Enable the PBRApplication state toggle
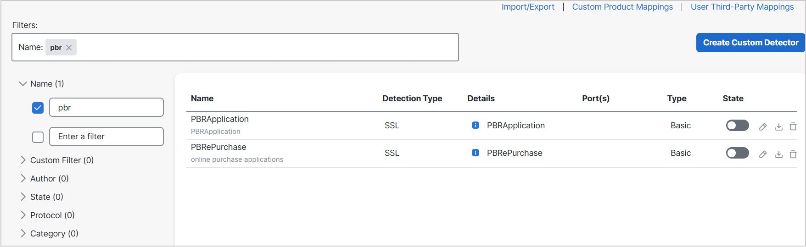Image resolution: width=806 pixels, height=247 pixels. [x=737, y=125]
